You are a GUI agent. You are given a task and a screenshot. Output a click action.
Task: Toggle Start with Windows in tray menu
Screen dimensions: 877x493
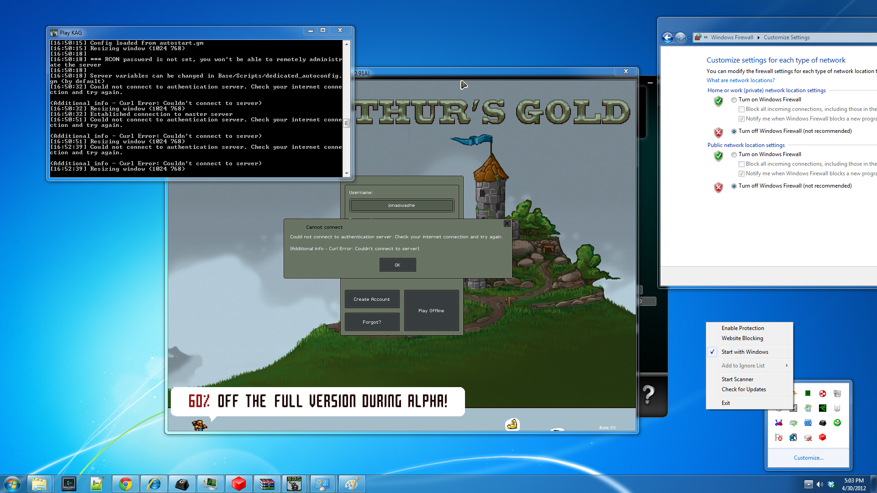click(749, 352)
